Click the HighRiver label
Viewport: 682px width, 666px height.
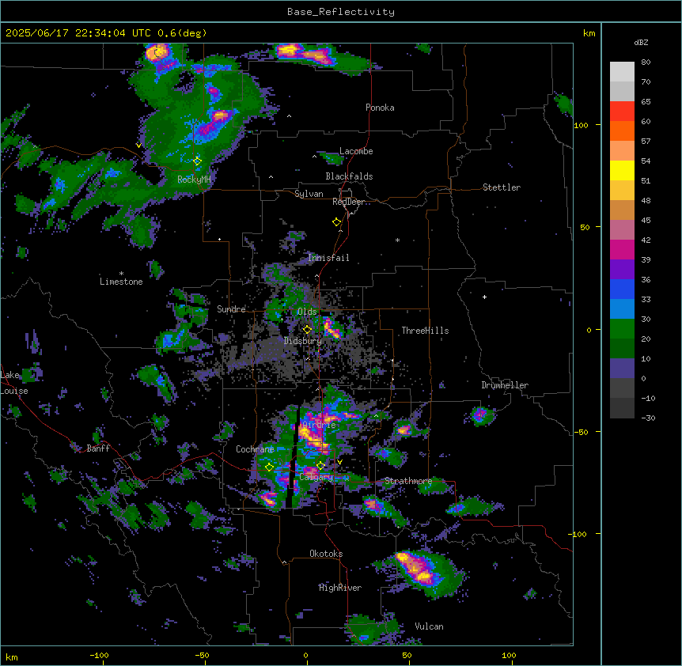click(340, 588)
